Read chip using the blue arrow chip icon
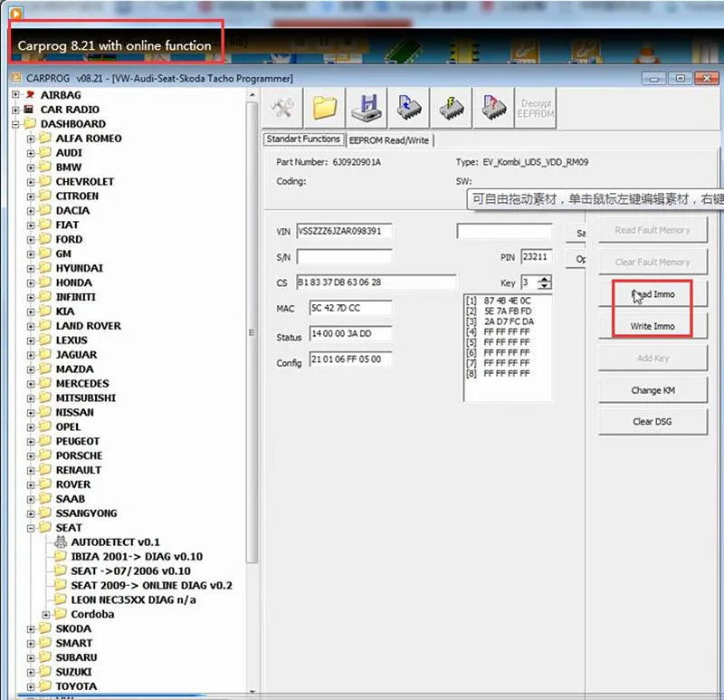 pyautogui.click(x=409, y=108)
